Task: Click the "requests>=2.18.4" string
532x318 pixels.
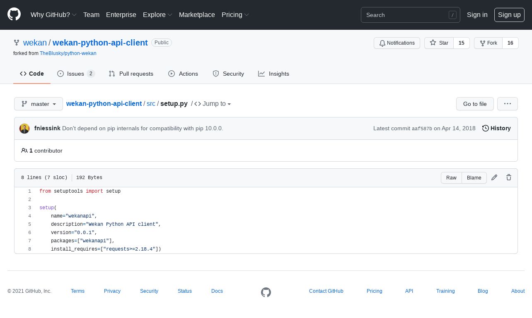Action: [x=129, y=249]
